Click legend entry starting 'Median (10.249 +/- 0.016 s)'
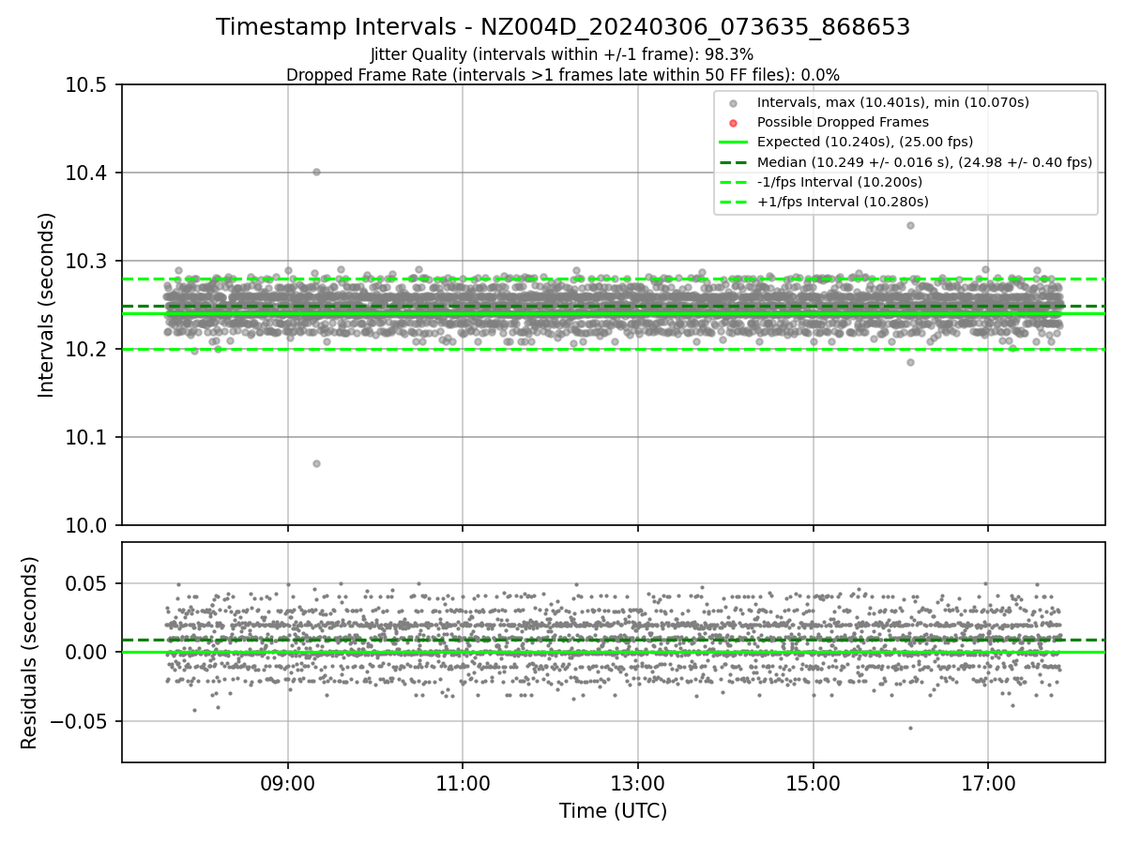 [924, 162]
